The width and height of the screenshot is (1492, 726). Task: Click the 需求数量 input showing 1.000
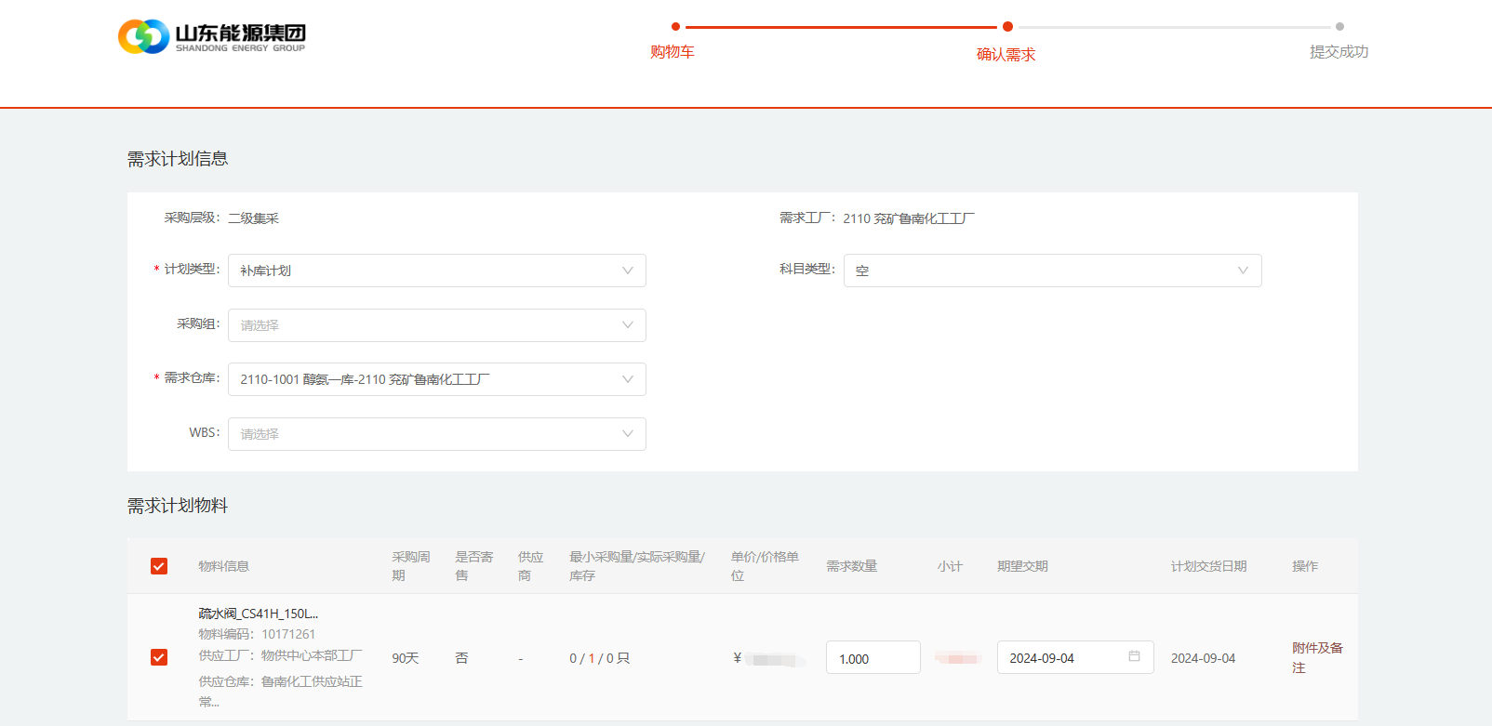[x=872, y=658]
